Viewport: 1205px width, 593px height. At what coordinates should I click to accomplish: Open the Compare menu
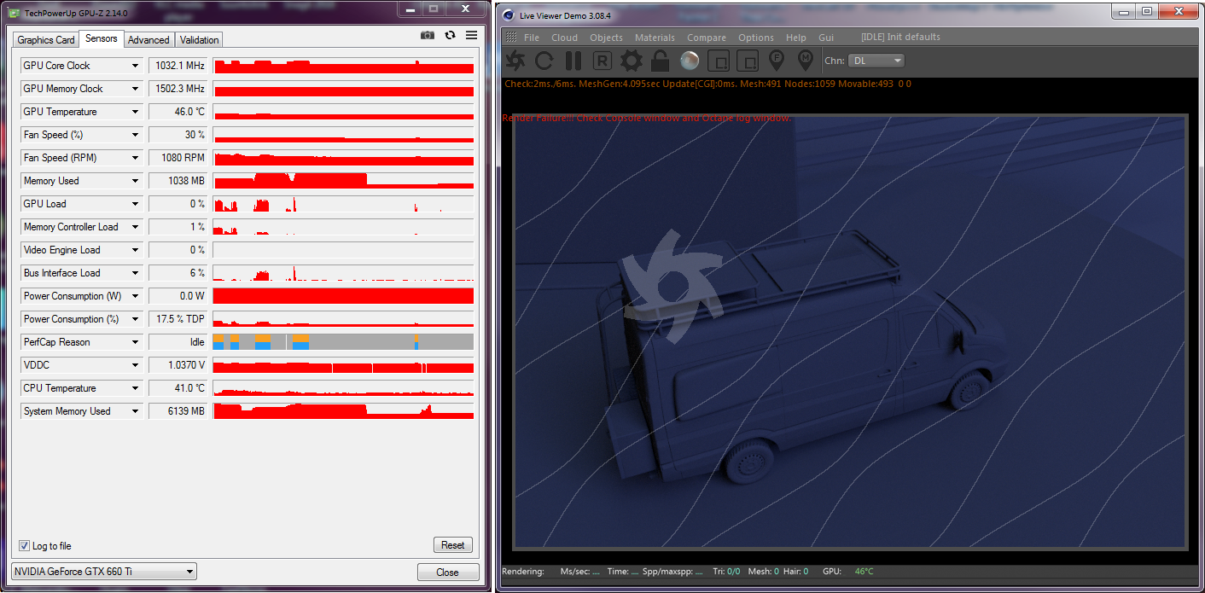click(707, 38)
